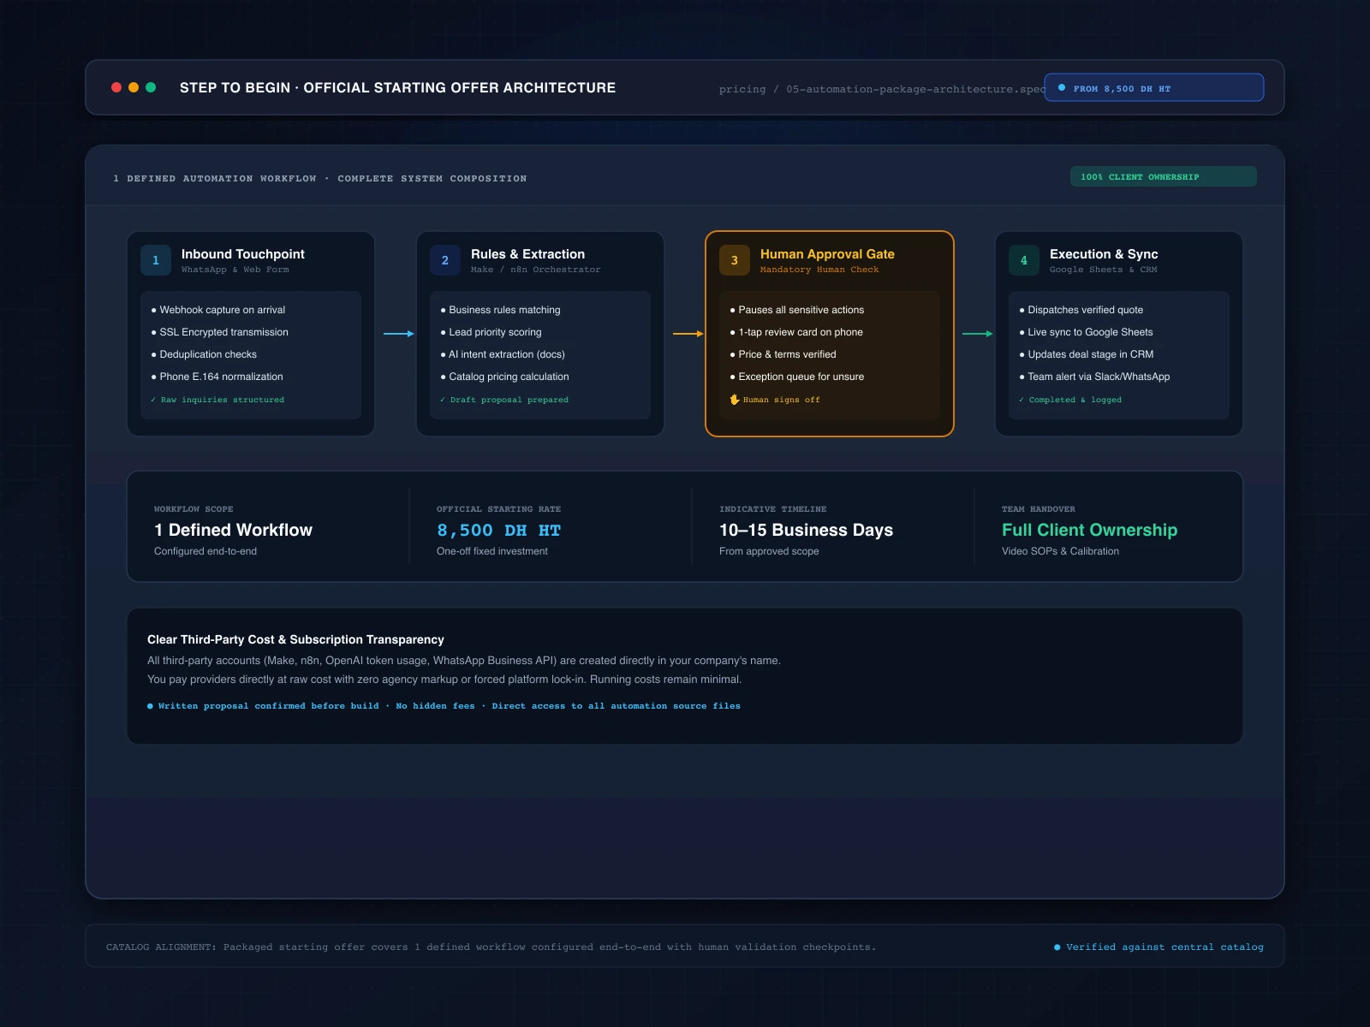Select the step 3 badge on Human Approval Gate
The image size is (1370, 1027).
coord(735,260)
